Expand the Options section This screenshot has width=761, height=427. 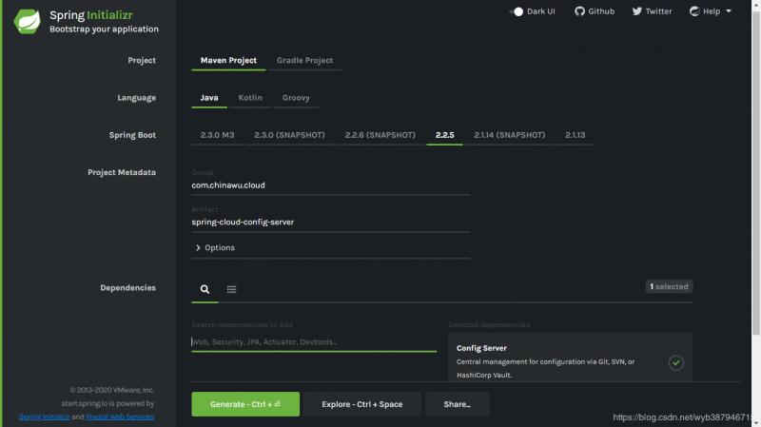(x=215, y=248)
